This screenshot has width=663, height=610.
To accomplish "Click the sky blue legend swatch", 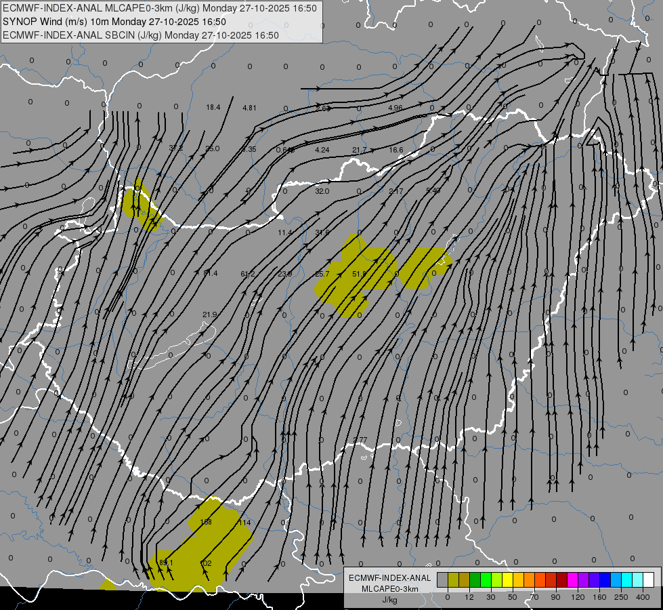I will (616, 579).
